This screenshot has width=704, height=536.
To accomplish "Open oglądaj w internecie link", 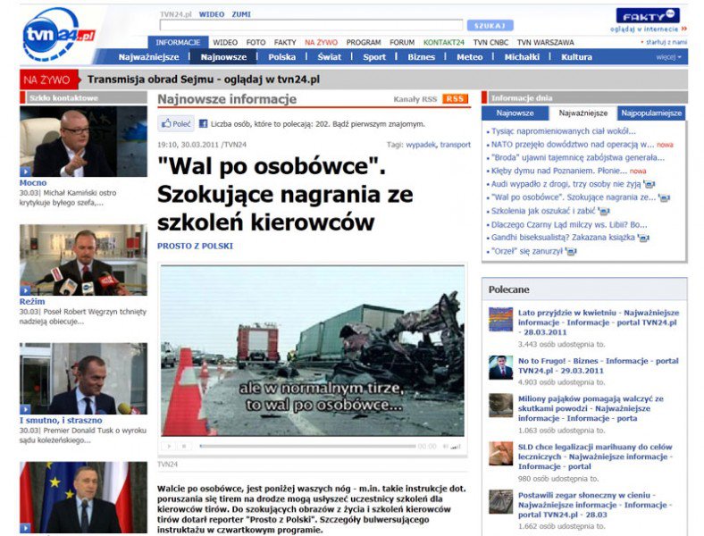I will pos(649,29).
